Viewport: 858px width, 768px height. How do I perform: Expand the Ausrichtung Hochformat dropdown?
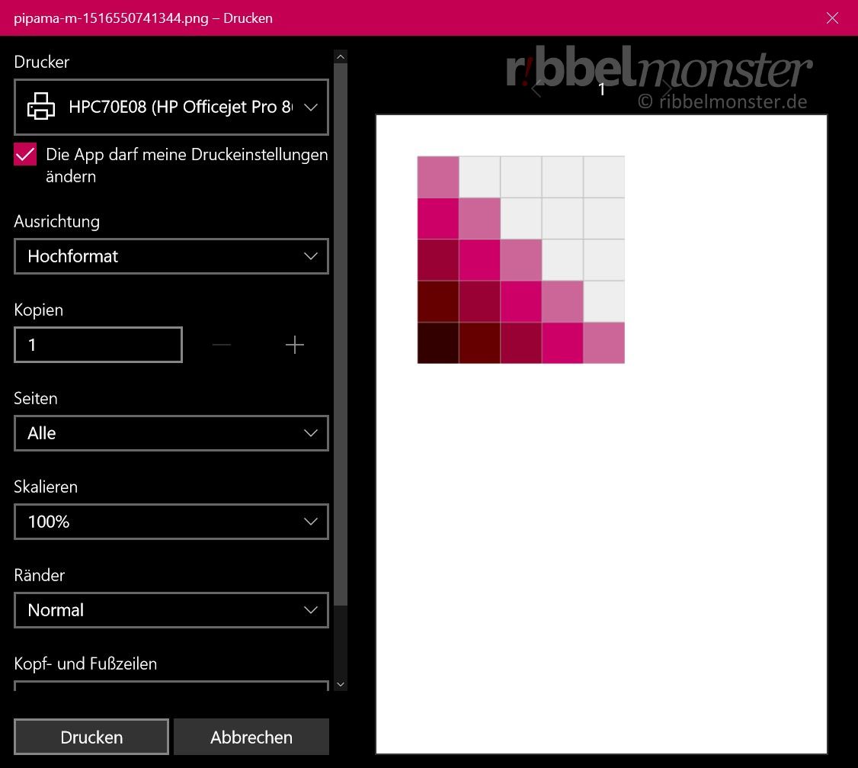point(171,255)
